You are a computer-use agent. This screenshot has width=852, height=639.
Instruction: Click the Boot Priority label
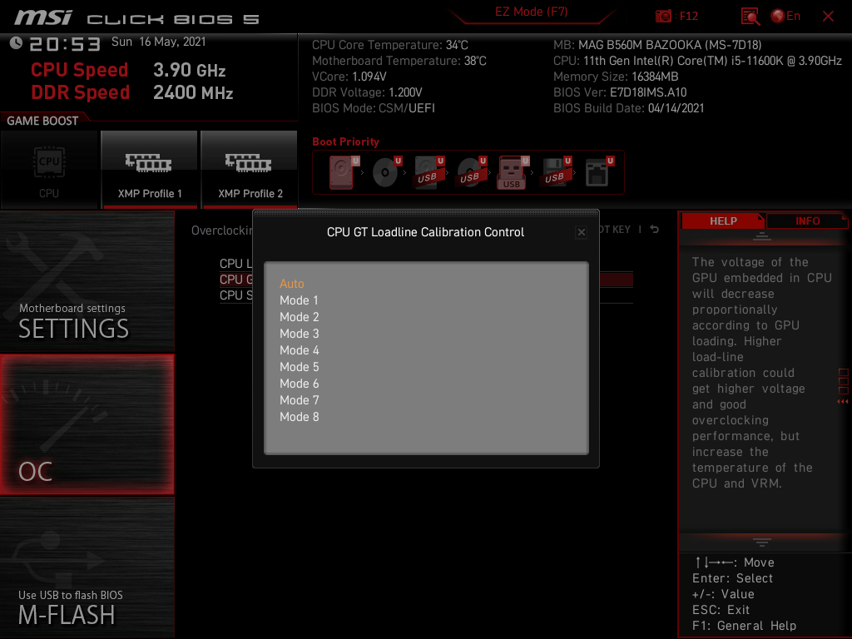tap(345, 141)
